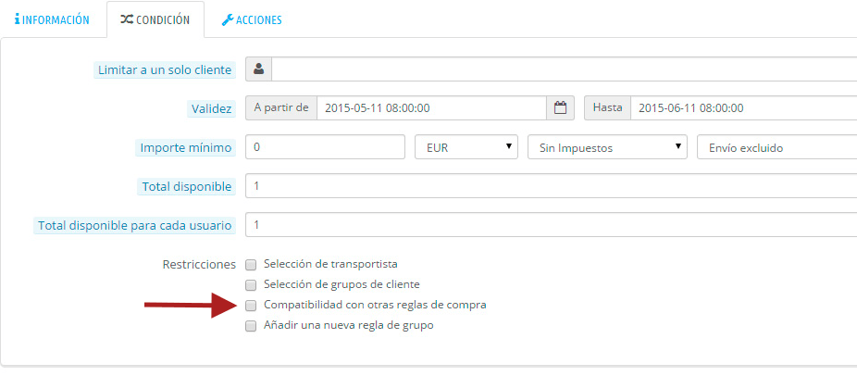Viewport: 857px width, 376px height.
Task: Click the Hasta date field
Action: coord(743,107)
